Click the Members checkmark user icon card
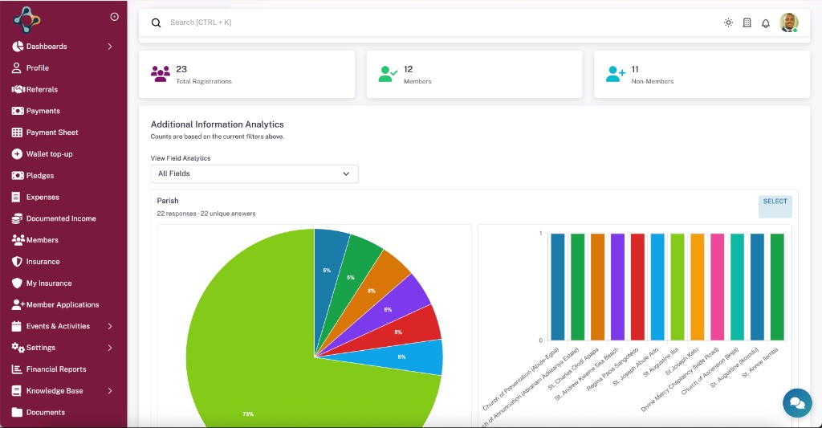The height and width of the screenshot is (428, 822). [388, 74]
